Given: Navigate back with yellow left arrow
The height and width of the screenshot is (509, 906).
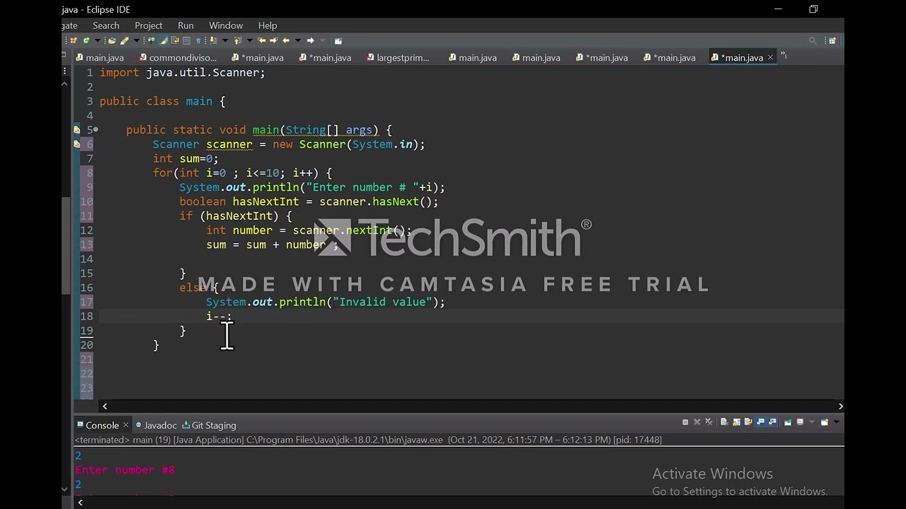Looking at the screenshot, I should (x=286, y=40).
